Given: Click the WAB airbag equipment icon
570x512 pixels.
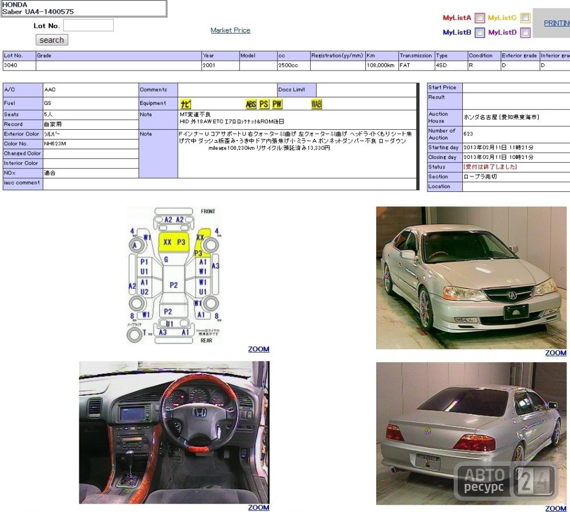Looking at the screenshot, I should click(316, 104).
